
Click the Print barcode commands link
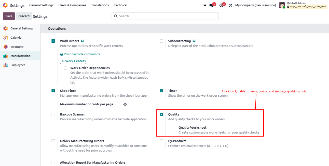tap(81, 54)
